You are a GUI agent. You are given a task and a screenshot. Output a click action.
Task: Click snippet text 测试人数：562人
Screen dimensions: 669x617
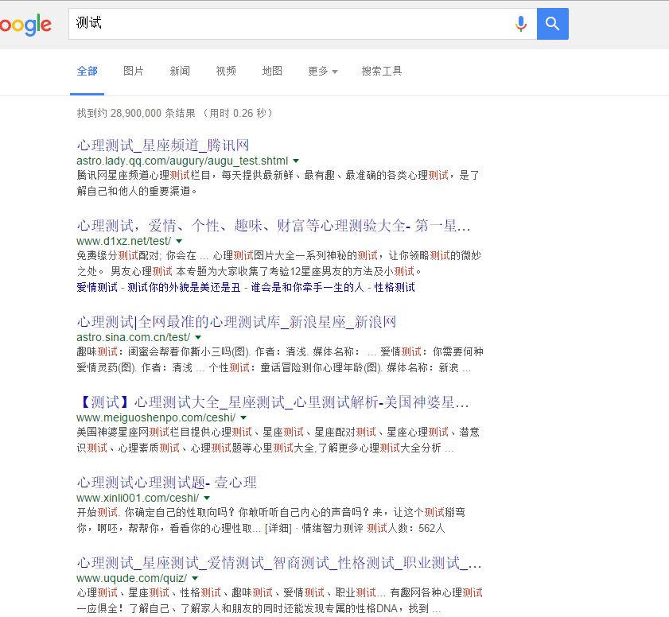tap(406, 528)
